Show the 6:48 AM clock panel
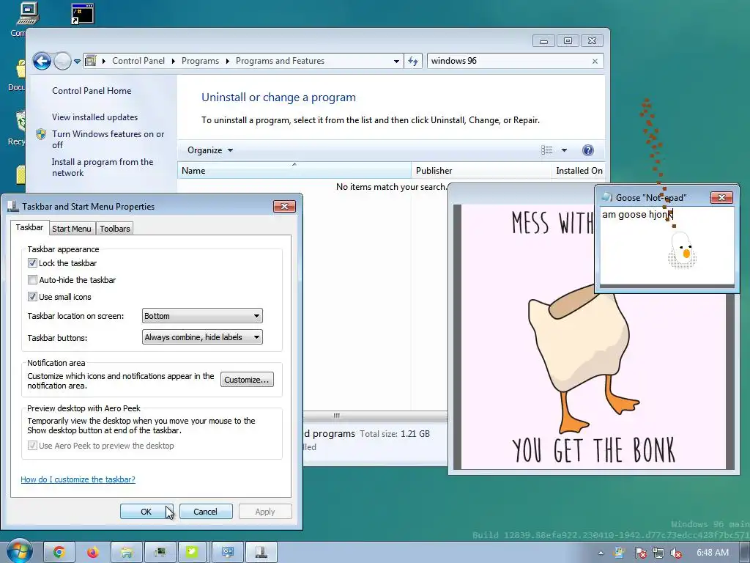 click(712, 553)
